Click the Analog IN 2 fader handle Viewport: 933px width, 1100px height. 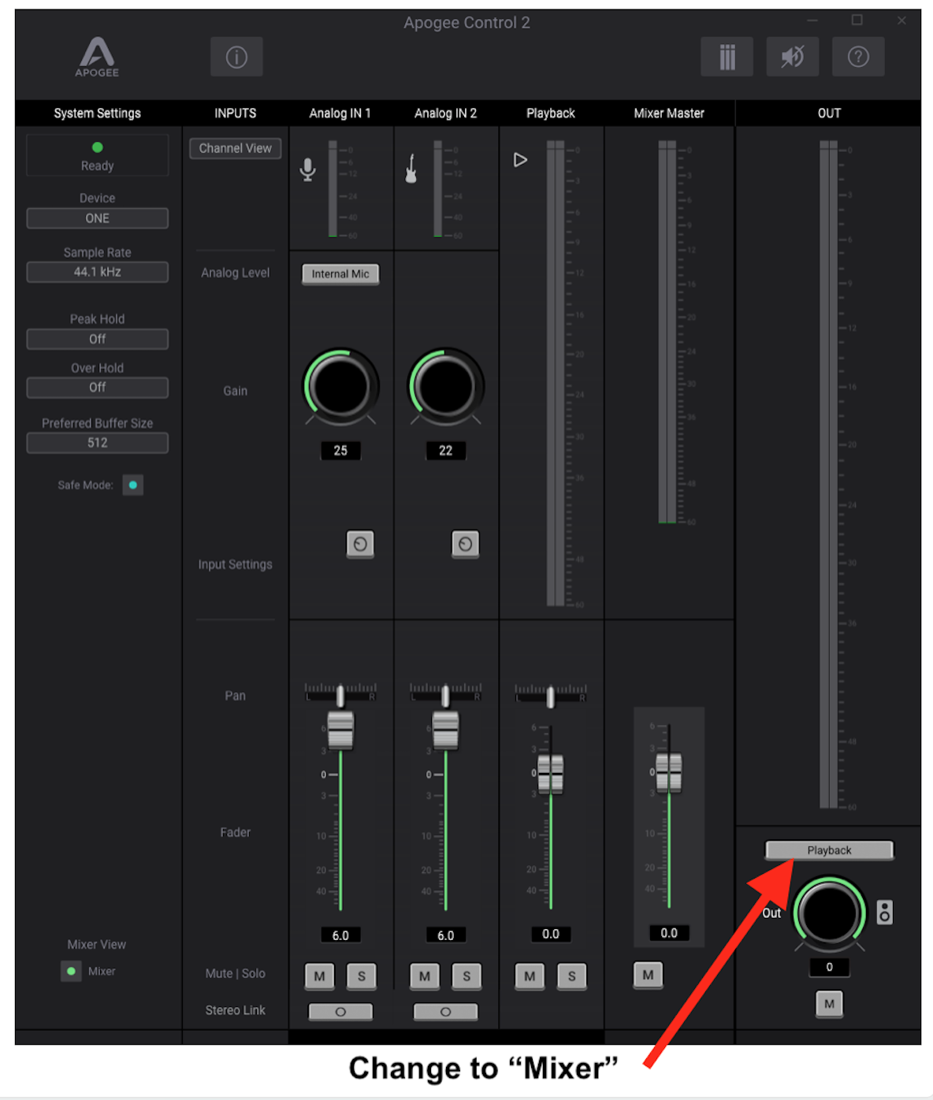point(445,729)
